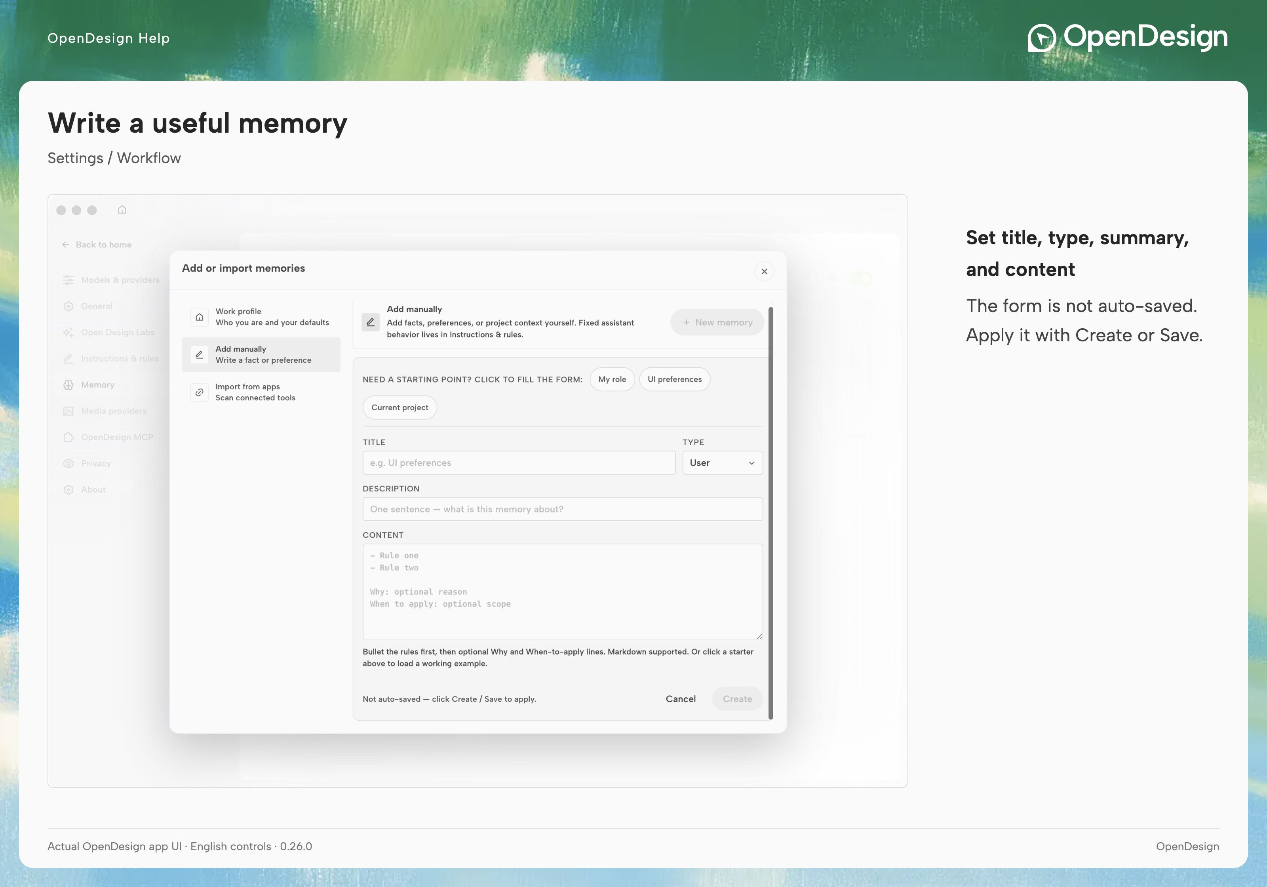1267x887 pixels.
Task: Click the home icon in title bar
Action: 122,210
